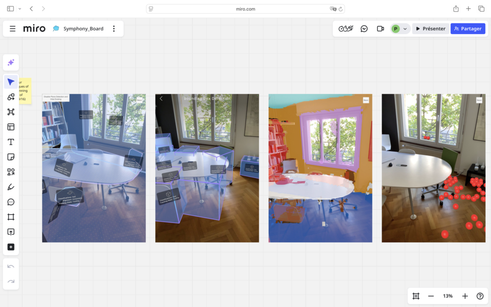491x307 pixels.
Task: Select the Pen drawing tool
Action: coord(11,187)
